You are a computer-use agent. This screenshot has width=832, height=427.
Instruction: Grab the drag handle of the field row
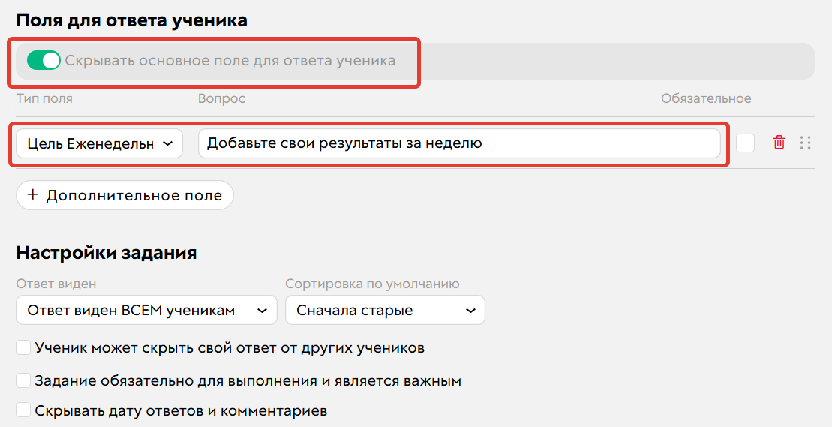tap(805, 143)
